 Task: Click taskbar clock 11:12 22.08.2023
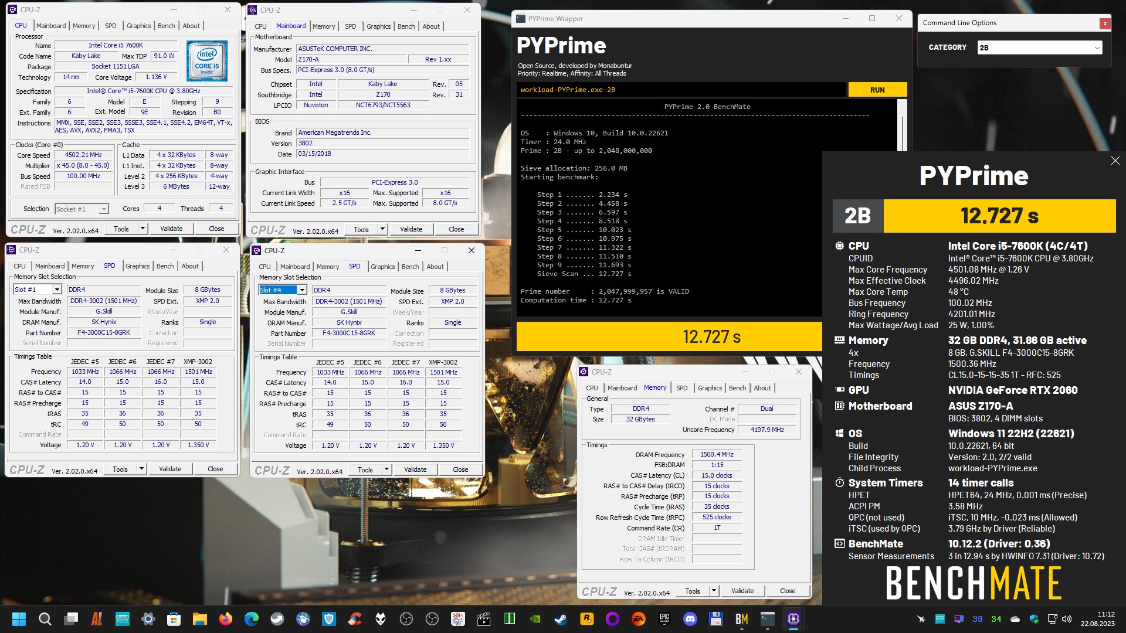[1098, 619]
